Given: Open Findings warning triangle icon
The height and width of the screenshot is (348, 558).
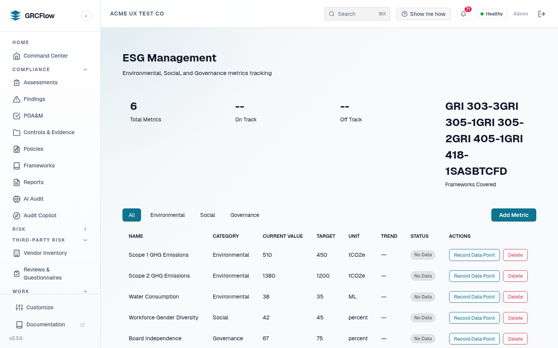Looking at the screenshot, I should click(x=17, y=99).
